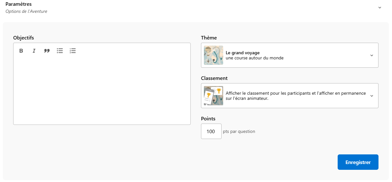The image size is (392, 182).
Task: Click the "Options de l'Aventure" subtitle
Action: [x=26, y=12]
